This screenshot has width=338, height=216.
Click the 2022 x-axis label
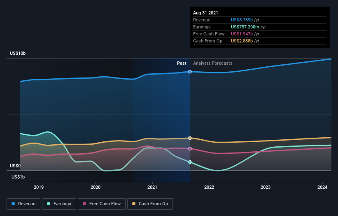tap(209, 187)
